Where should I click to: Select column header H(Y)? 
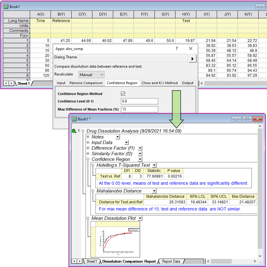tap(186, 14)
